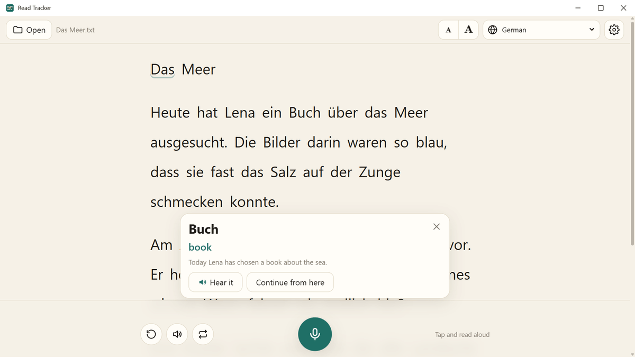Viewport: 635px width, 357px height.
Task: Increase font size with large A
Action: pos(468,30)
